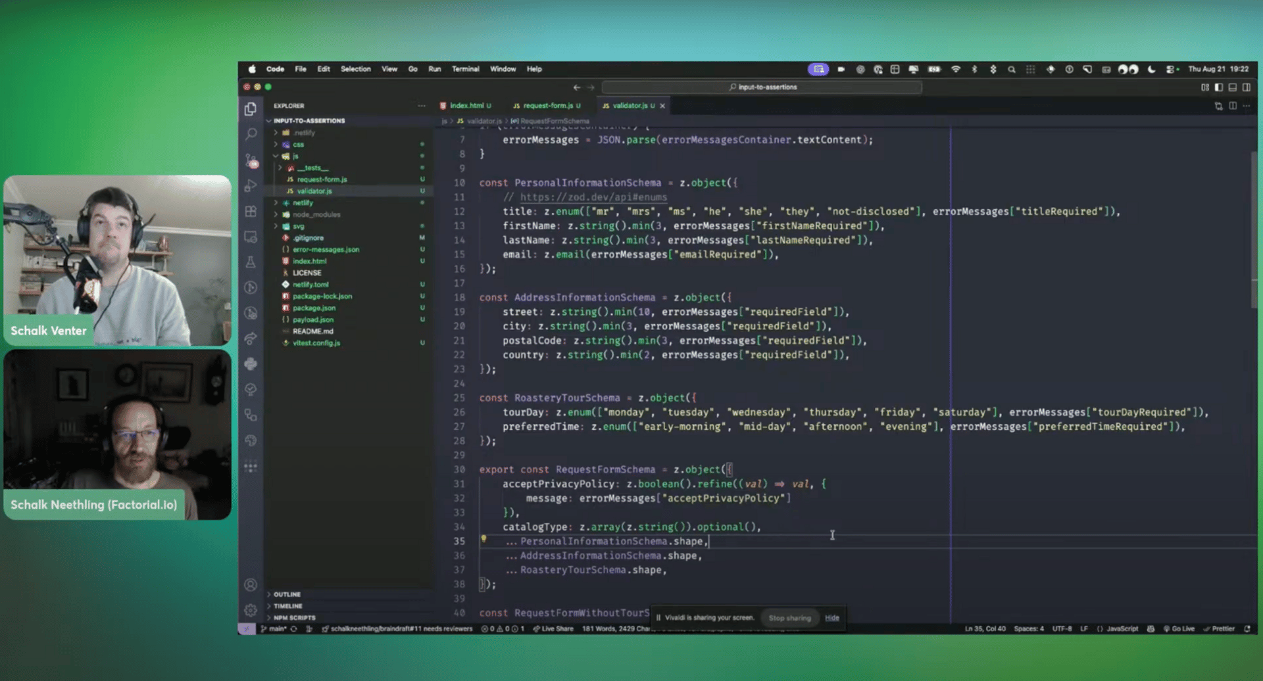Viewport: 1263px width, 681px height.
Task: Open the Source Control view
Action: pyautogui.click(x=251, y=160)
